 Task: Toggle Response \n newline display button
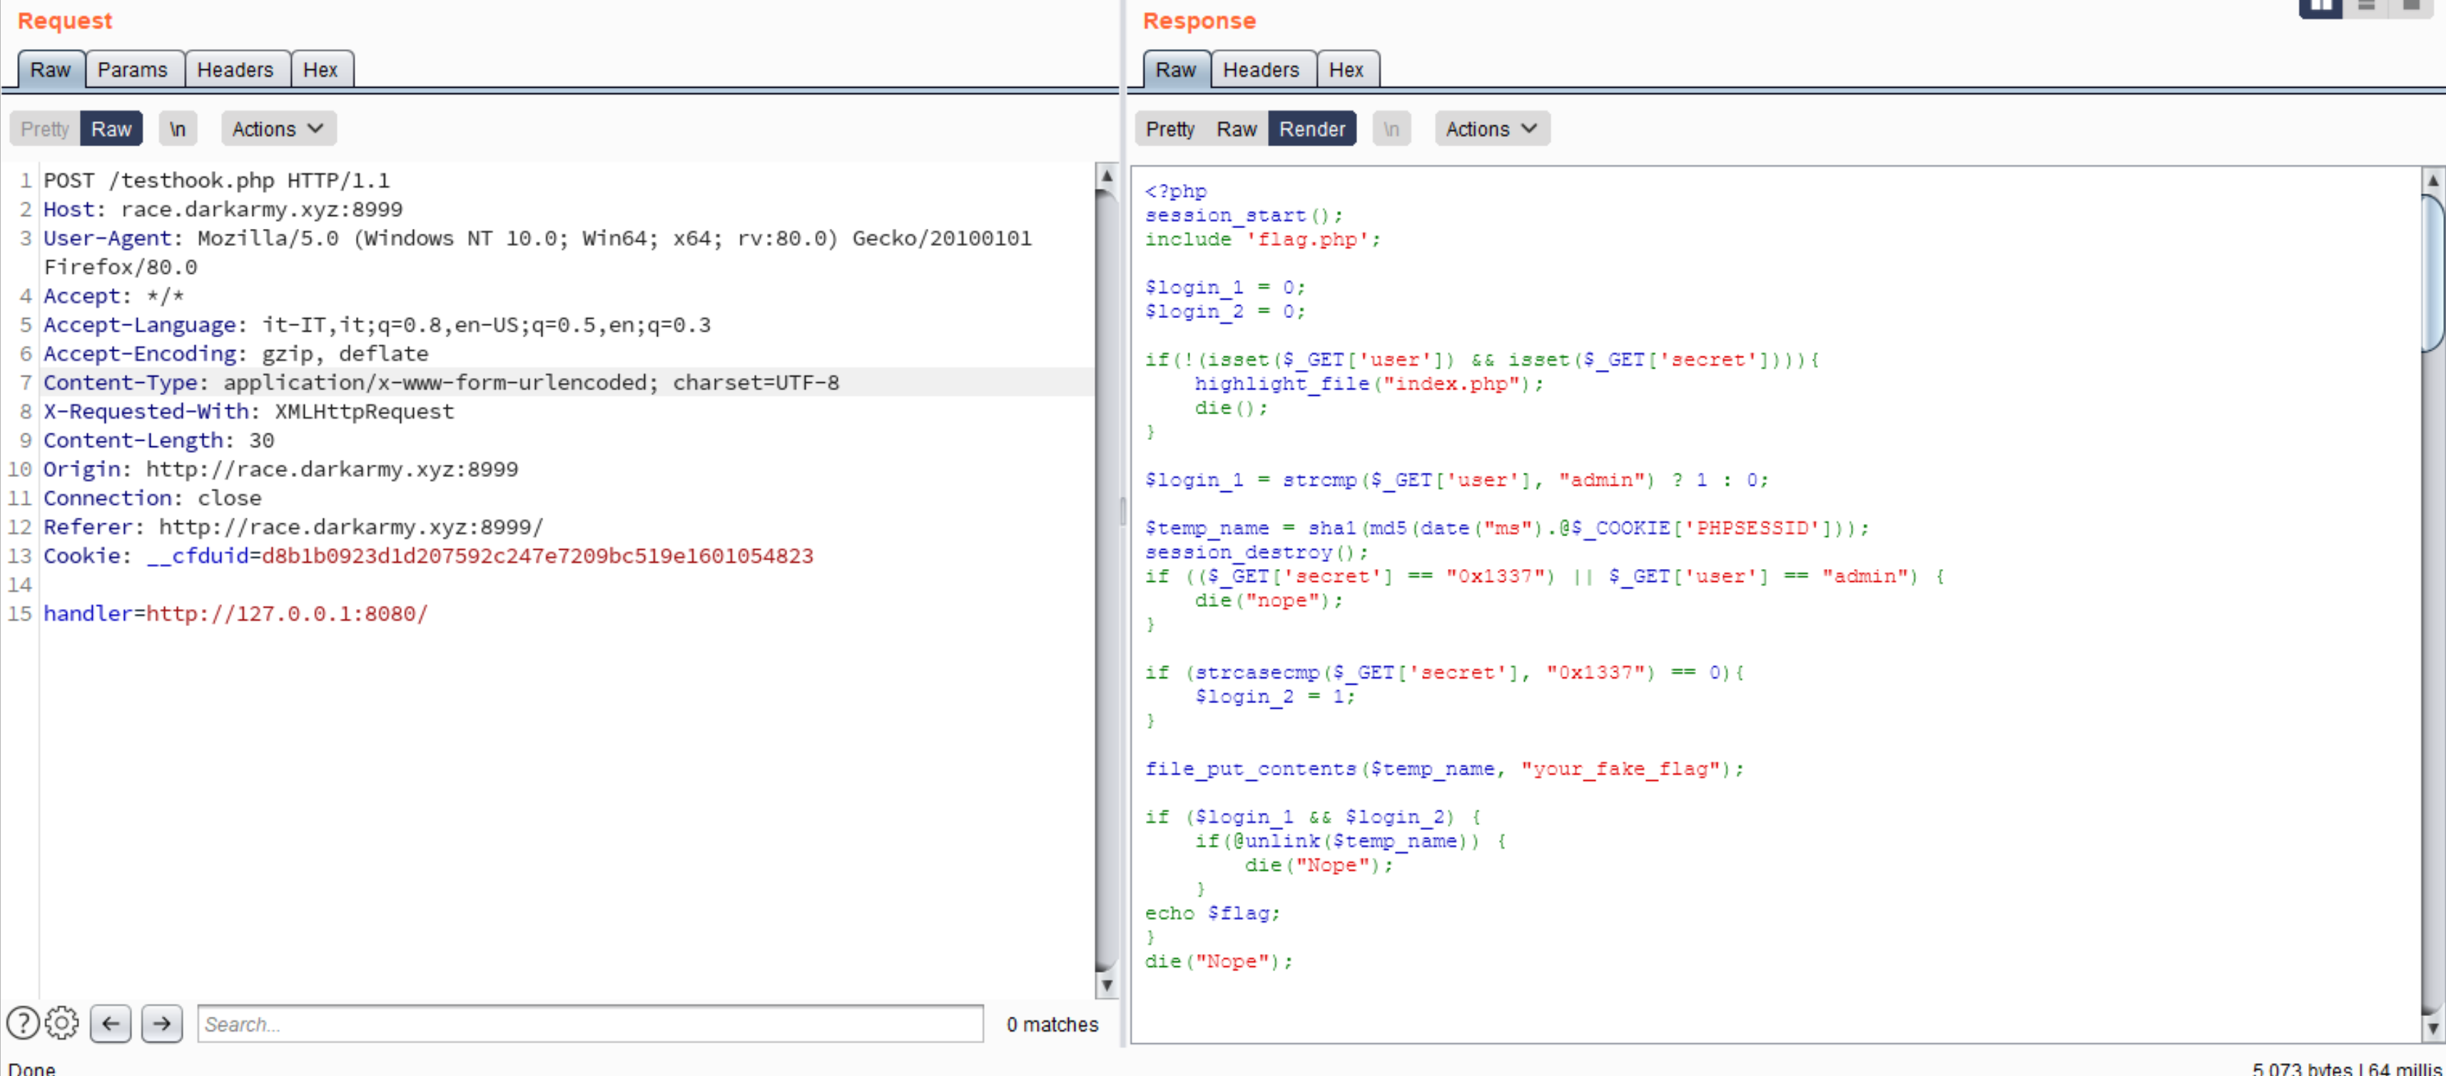[1391, 129]
